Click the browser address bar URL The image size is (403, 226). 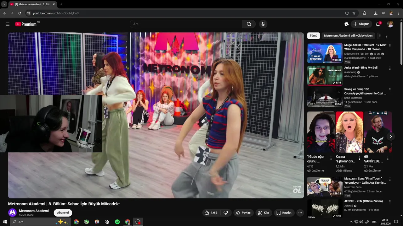(56, 13)
